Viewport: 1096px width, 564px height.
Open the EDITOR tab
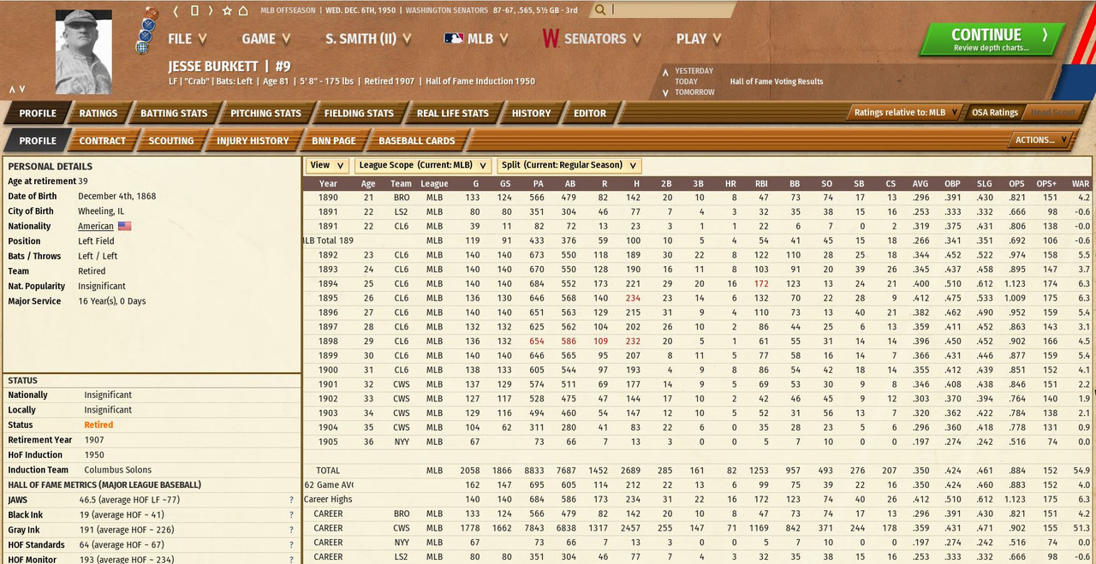590,113
